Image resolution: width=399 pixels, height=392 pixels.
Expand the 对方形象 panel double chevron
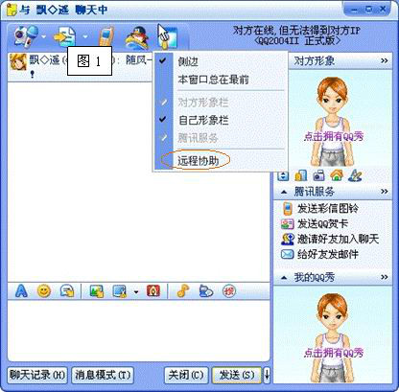point(385,60)
